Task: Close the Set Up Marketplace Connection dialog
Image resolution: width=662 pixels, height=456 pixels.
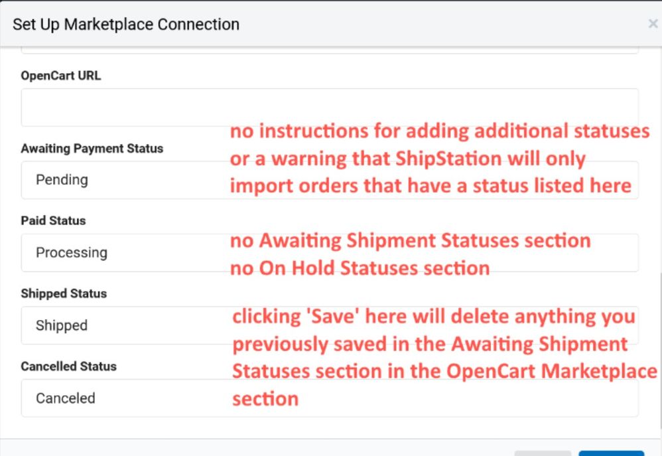Action: coord(653,24)
